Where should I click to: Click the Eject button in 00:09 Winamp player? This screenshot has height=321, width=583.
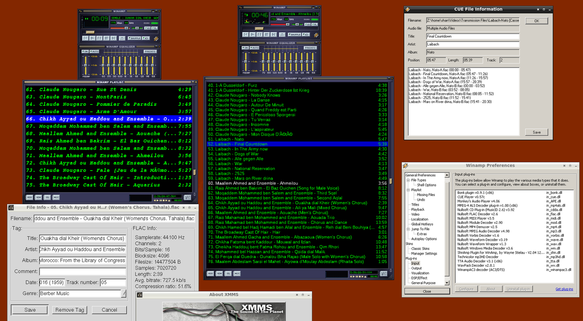122,38
